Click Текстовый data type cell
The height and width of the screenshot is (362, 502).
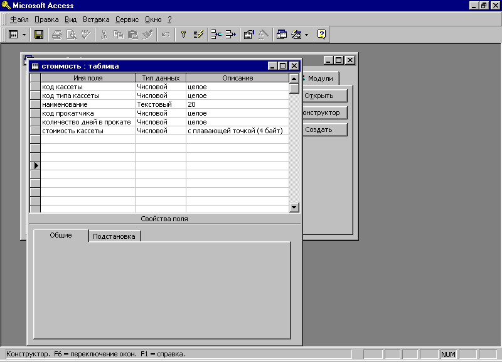tap(161, 104)
